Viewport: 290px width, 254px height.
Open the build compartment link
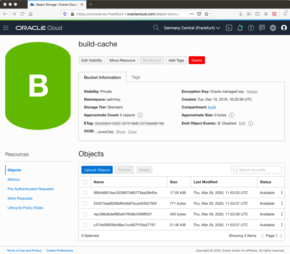coord(212,107)
